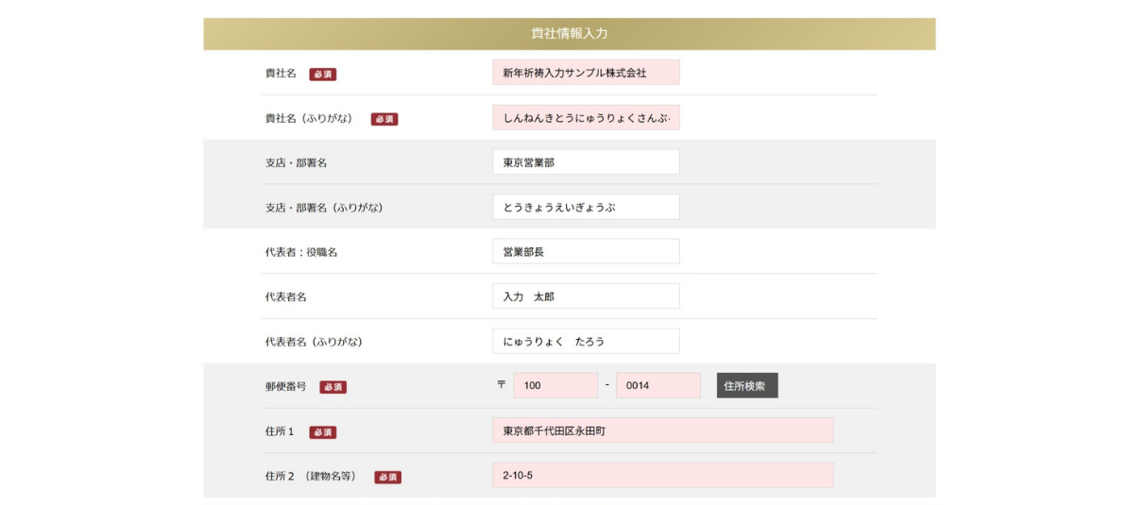Click the 郵便番号 label text
The width and height of the screenshot is (1144, 505).
285,386
